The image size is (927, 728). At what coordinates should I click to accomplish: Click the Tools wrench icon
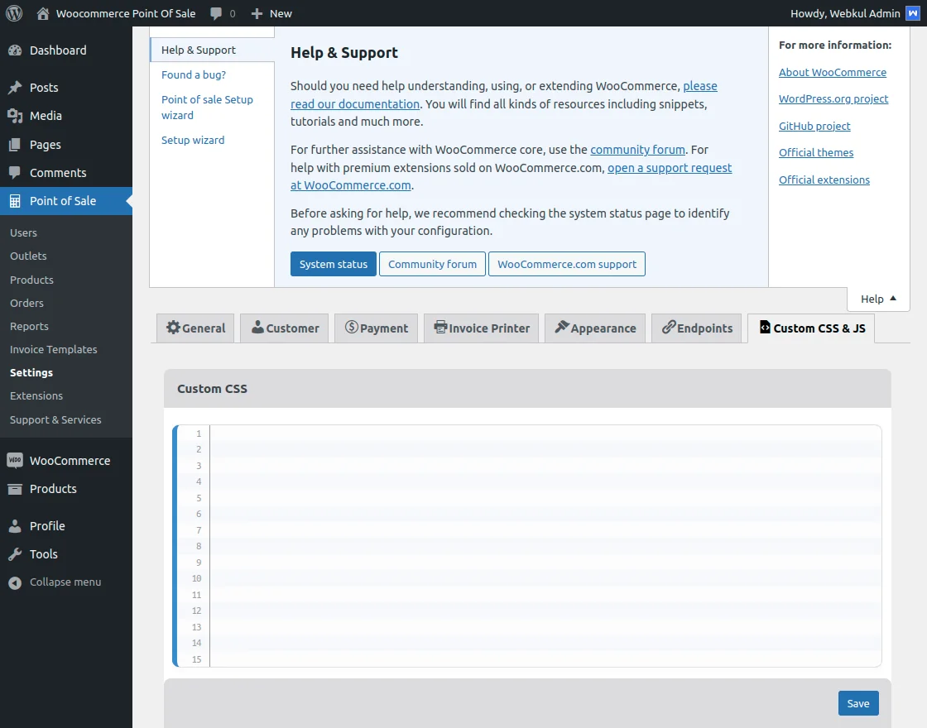[x=15, y=554]
